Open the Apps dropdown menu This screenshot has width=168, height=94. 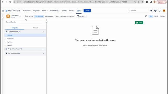point(79,11)
